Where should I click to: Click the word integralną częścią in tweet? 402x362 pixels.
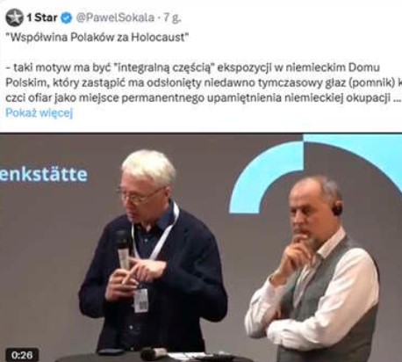(x=163, y=68)
